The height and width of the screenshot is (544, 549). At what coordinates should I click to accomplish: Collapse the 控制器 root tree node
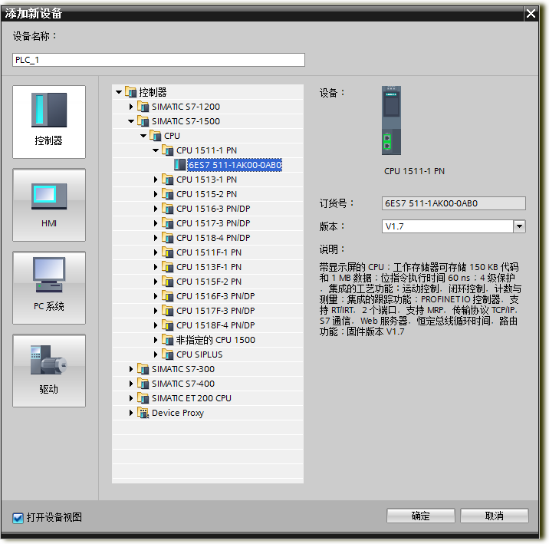119,92
